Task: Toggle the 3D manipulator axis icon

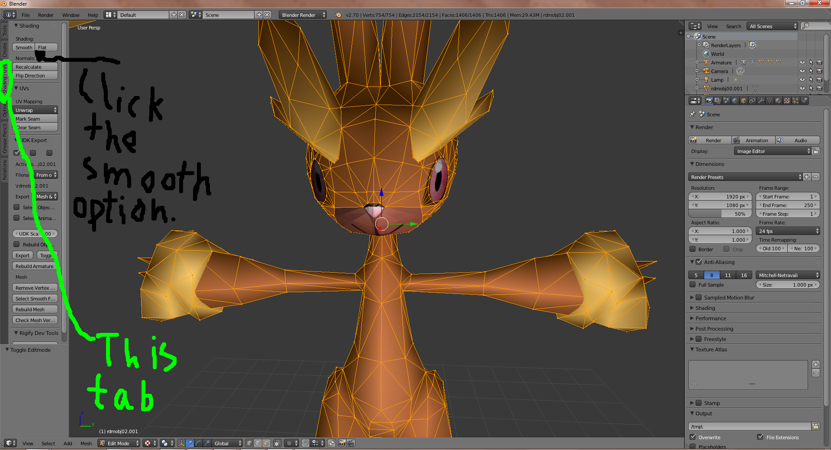Action: click(181, 443)
